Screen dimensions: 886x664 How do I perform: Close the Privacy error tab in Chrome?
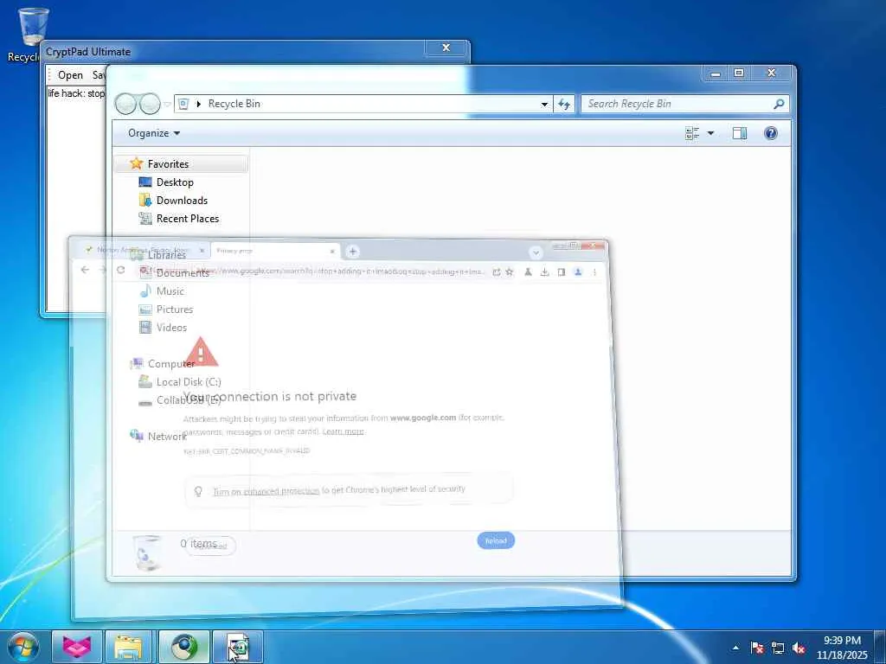point(332,252)
